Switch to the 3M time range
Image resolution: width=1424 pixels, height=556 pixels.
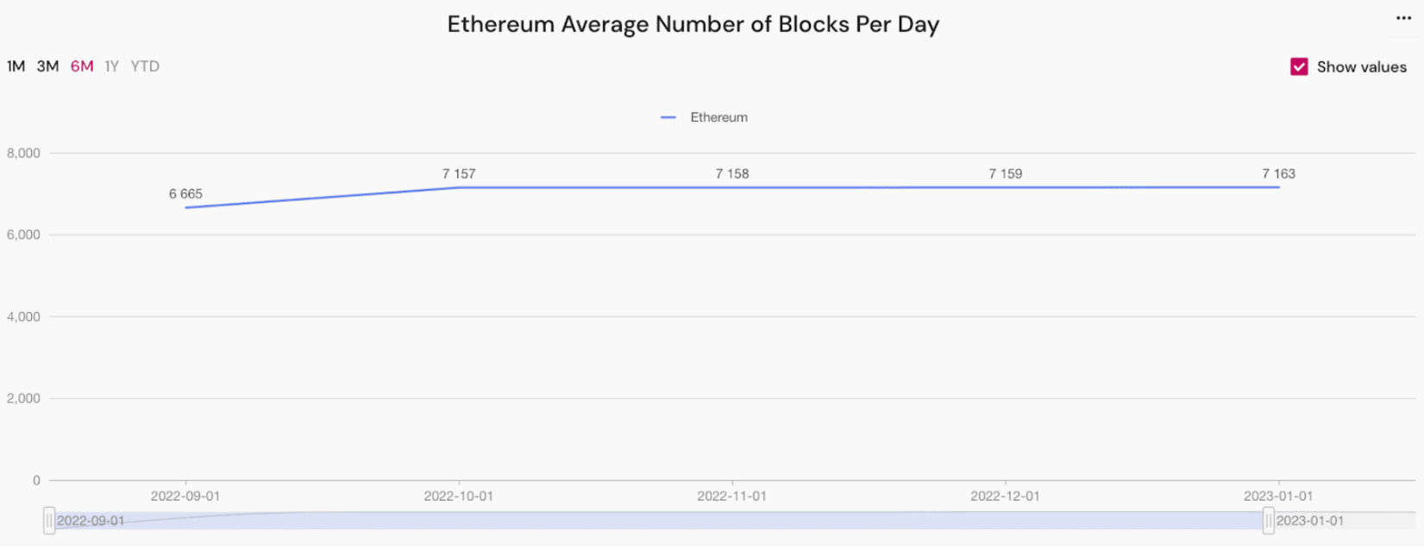tap(47, 66)
